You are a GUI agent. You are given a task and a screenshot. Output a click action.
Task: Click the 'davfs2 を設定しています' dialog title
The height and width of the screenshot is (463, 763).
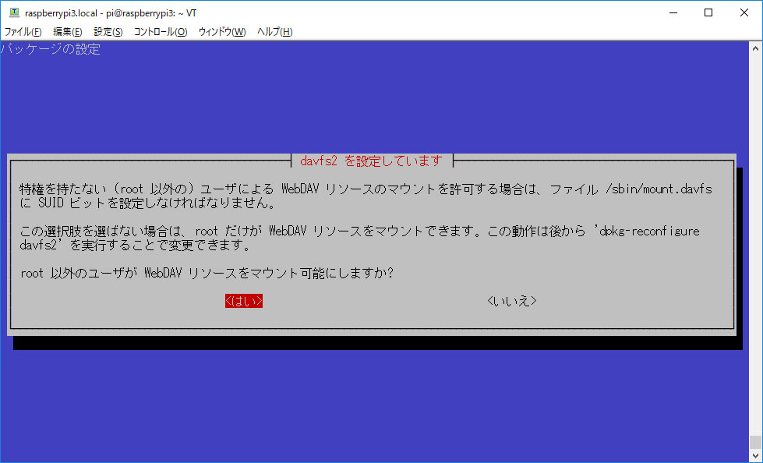coord(371,161)
